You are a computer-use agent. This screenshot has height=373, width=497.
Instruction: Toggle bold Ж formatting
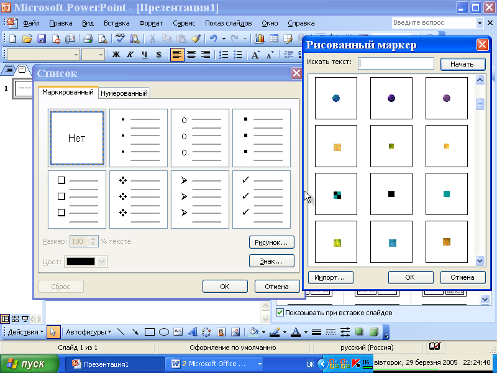116,55
